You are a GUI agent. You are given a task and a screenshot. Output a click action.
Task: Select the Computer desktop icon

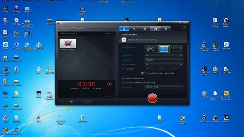click(16, 46)
